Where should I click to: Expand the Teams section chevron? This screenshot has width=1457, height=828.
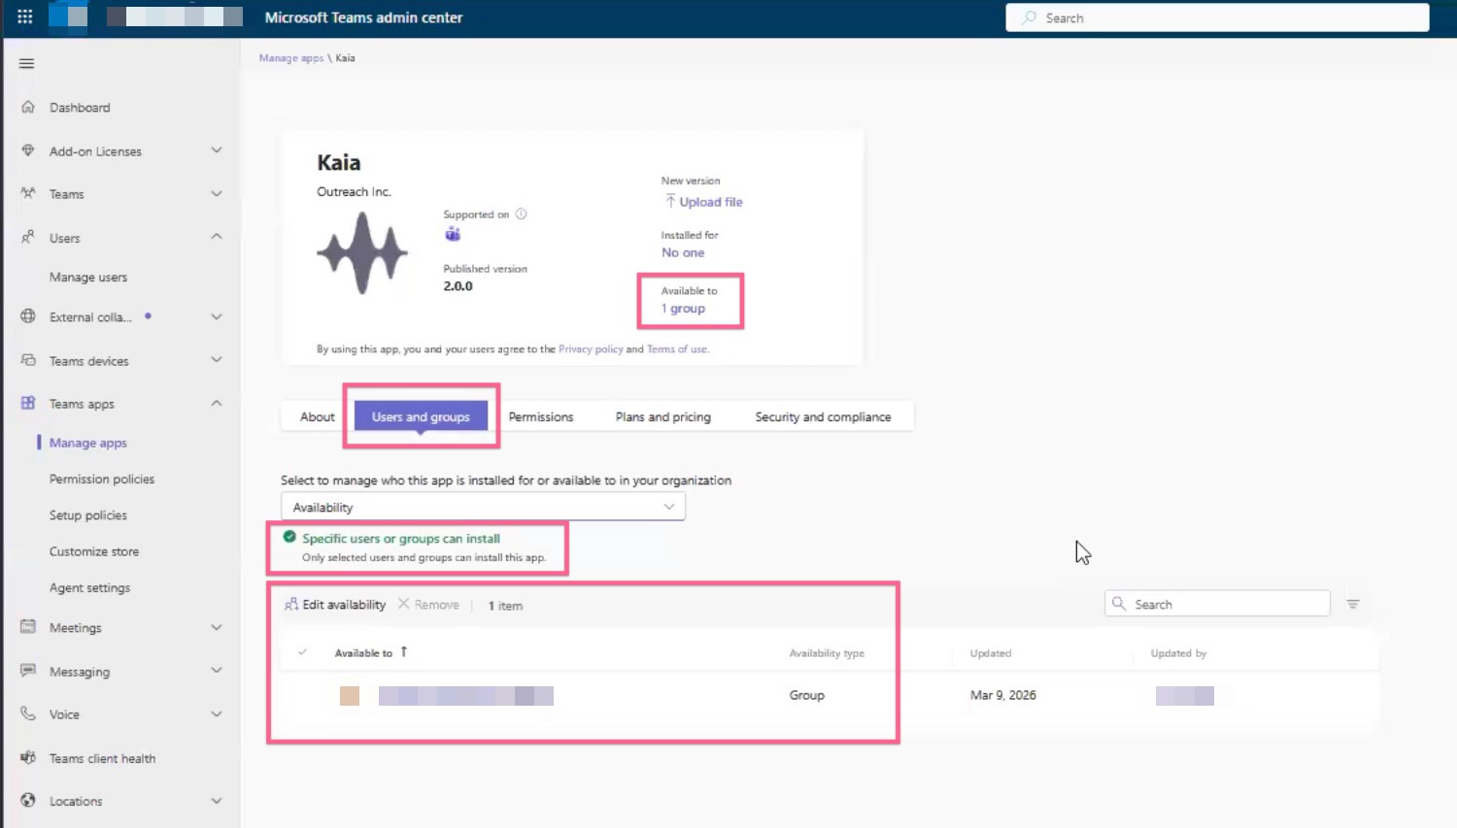217,193
